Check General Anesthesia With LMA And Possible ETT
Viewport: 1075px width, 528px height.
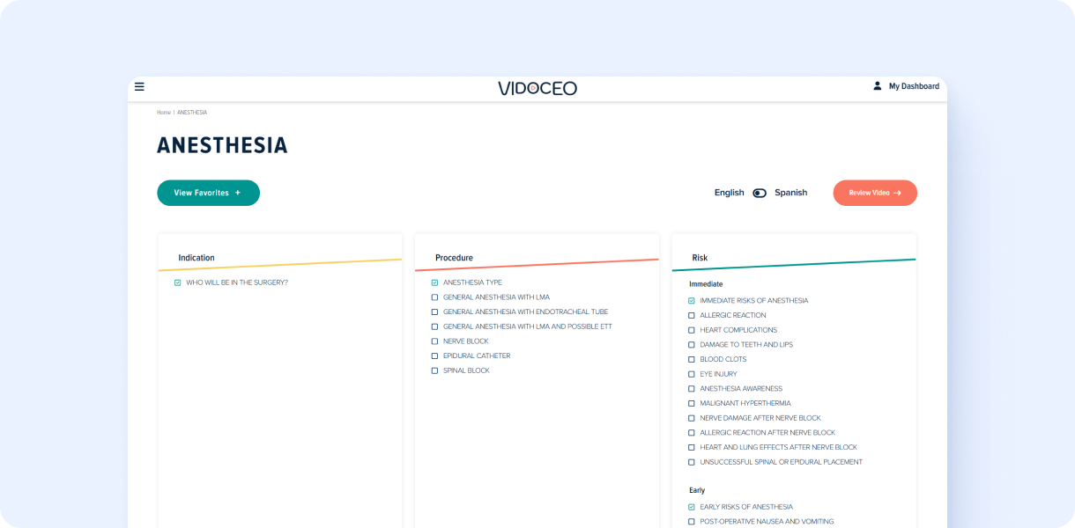[434, 326]
